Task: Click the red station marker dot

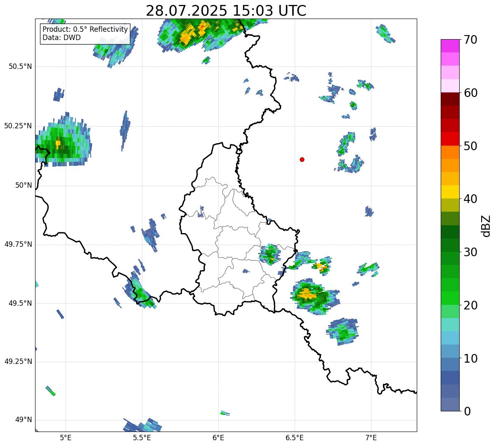Action: 302,159
